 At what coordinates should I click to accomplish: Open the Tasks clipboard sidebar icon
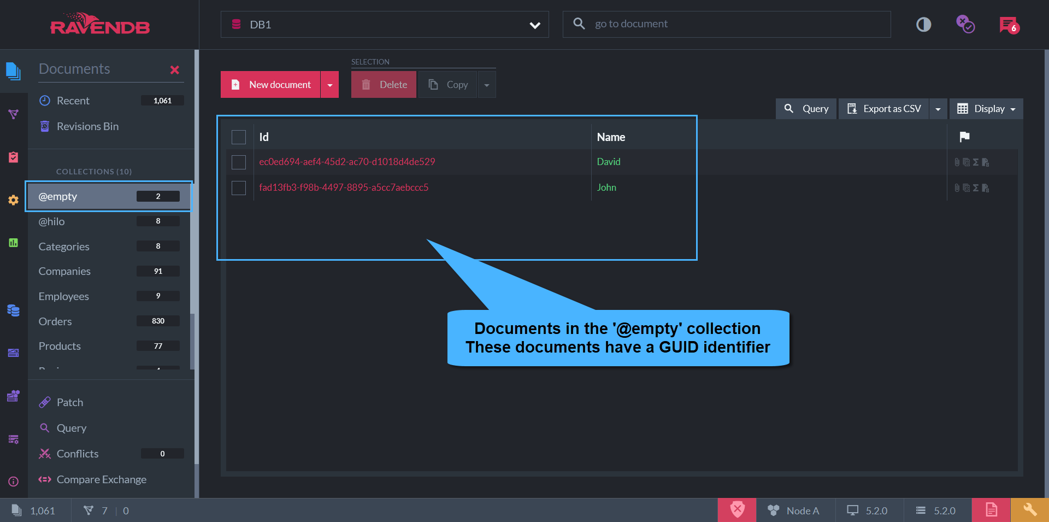[13, 157]
